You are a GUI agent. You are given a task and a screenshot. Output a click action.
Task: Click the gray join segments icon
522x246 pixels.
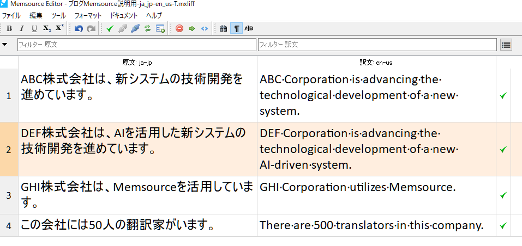[x=123, y=28]
